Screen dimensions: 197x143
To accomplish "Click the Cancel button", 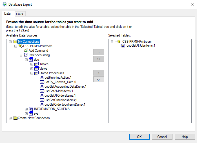I will coord(162,137).
